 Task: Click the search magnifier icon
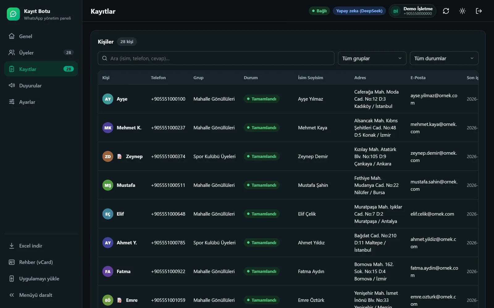pos(105,58)
